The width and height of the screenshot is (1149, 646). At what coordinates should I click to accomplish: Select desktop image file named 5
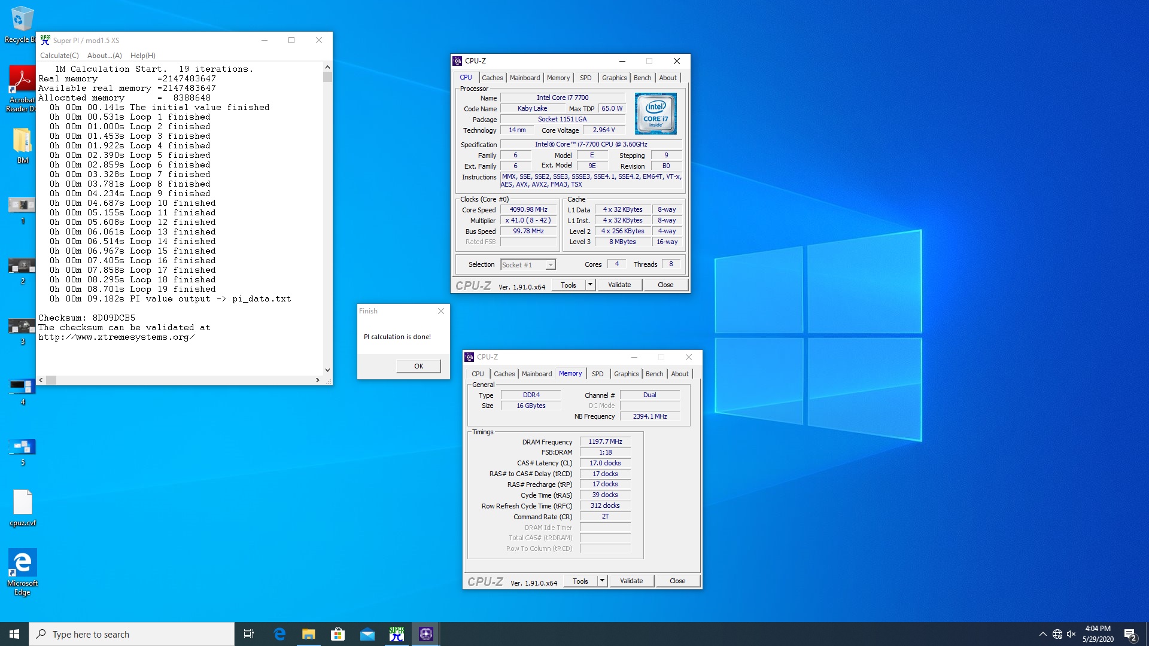click(22, 452)
